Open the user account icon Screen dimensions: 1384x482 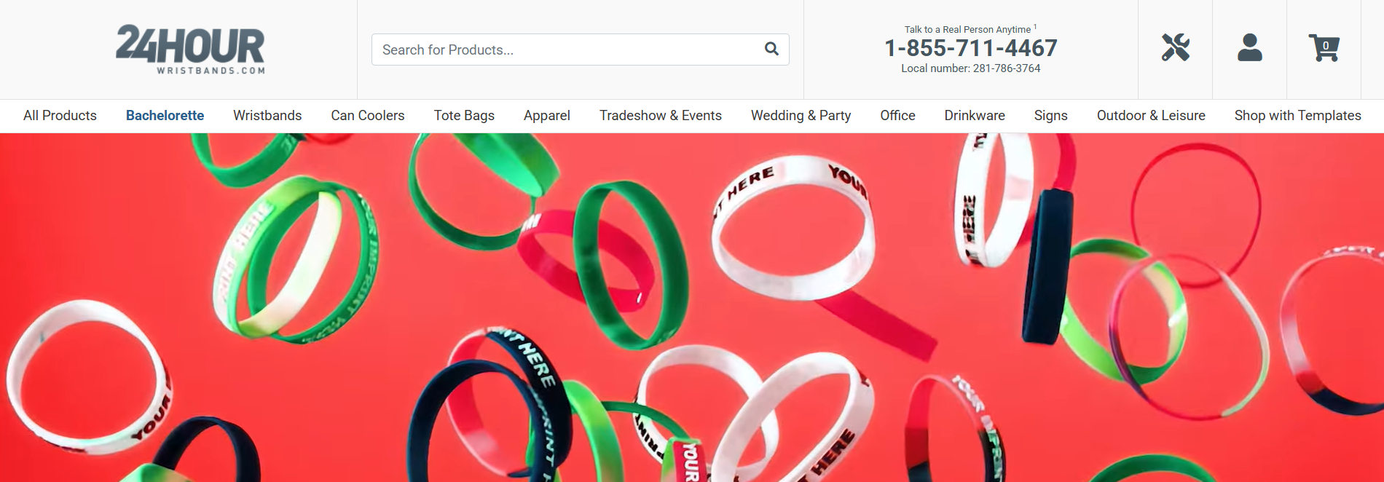[1250, 48]
